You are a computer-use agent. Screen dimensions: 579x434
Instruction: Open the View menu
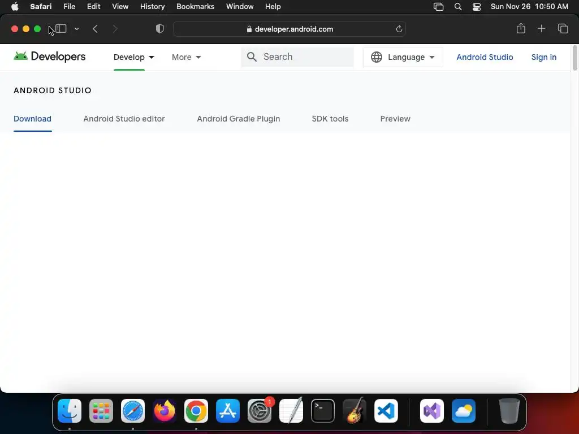(120, 7)
